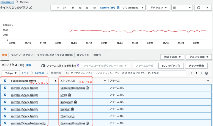
Task: Click the Throttles metric name
Action: [x=65, y=116]
